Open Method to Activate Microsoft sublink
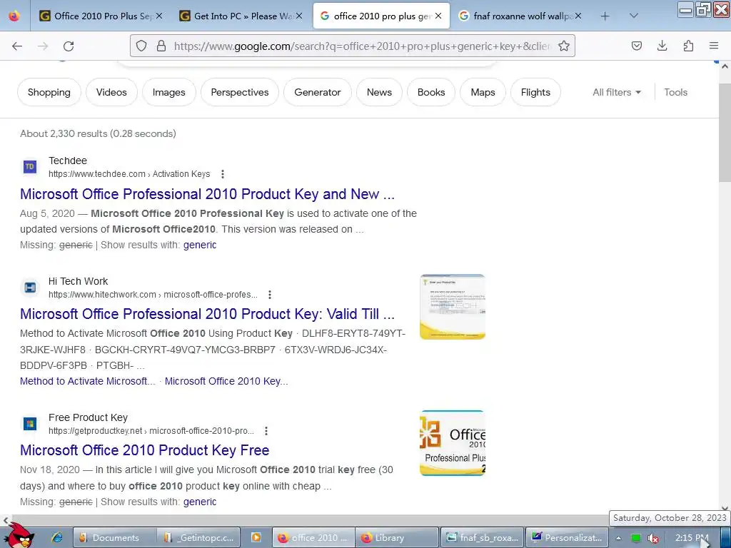The width and height of the screenshot is (731, 548). pos(88,381)
